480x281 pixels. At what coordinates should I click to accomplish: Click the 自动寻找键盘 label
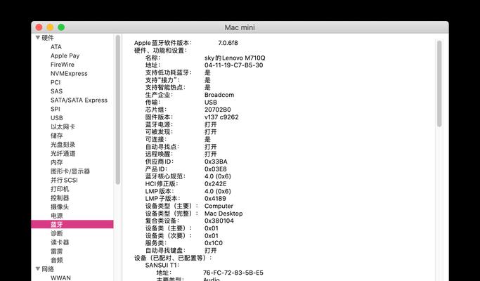[x=165, y=250]
